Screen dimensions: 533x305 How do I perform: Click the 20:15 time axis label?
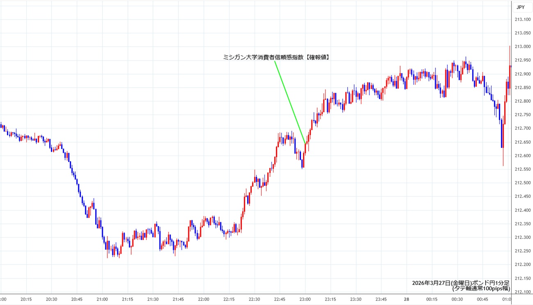point(26,299)
